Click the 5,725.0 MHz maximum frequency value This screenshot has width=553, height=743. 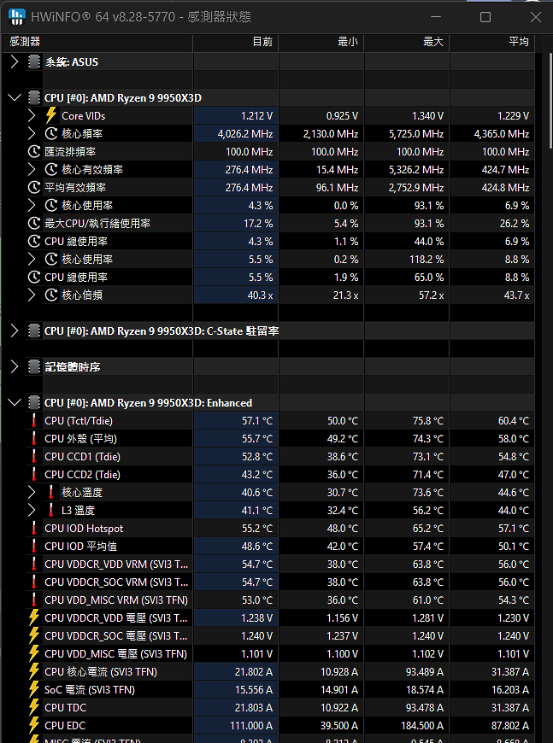click(x=416, y=133)
